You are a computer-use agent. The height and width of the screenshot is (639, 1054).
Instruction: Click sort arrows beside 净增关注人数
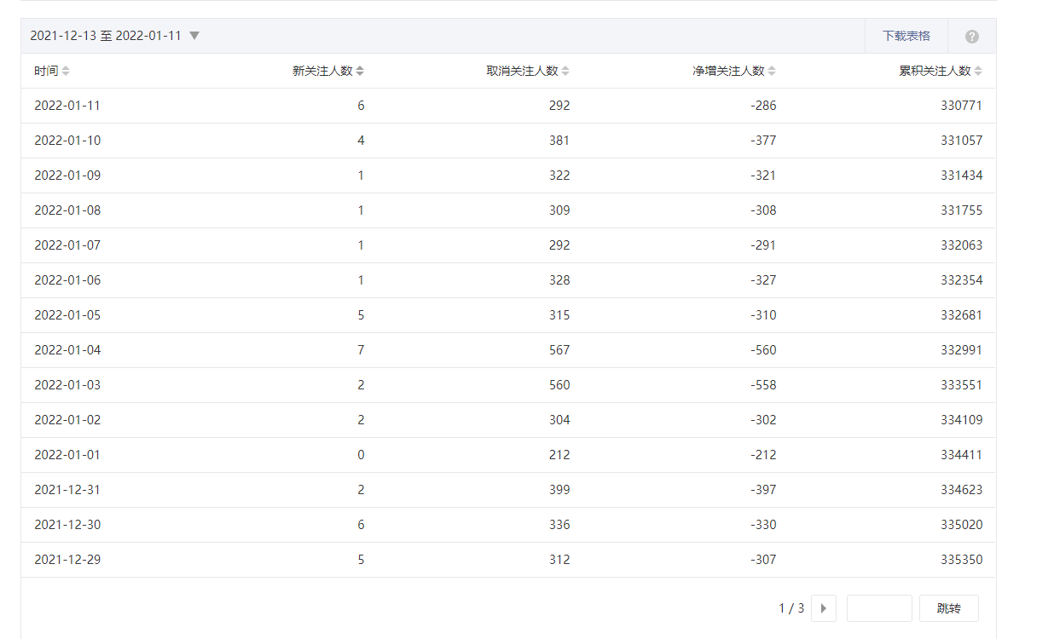[772, 71]
